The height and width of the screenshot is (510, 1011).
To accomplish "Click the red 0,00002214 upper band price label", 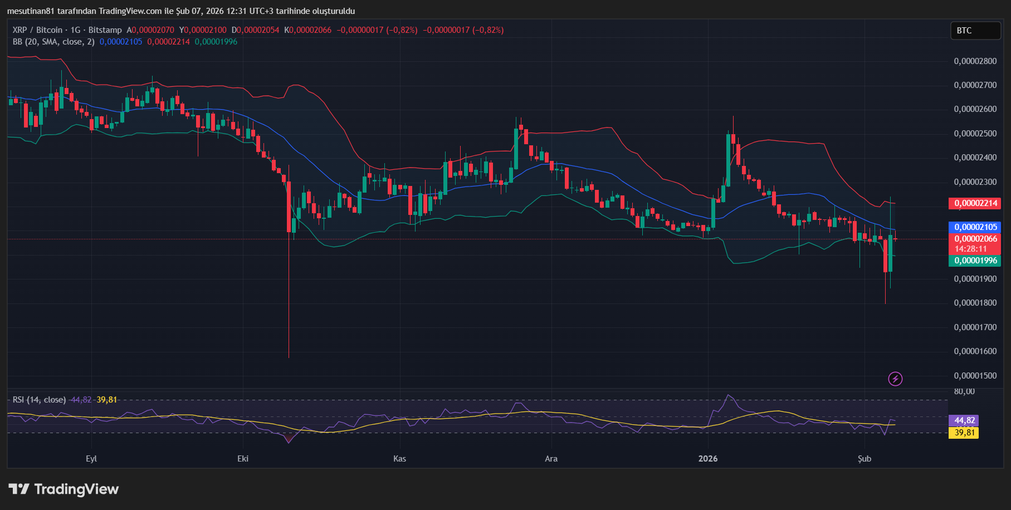I will pyautogui.click(x=975, y=204).
